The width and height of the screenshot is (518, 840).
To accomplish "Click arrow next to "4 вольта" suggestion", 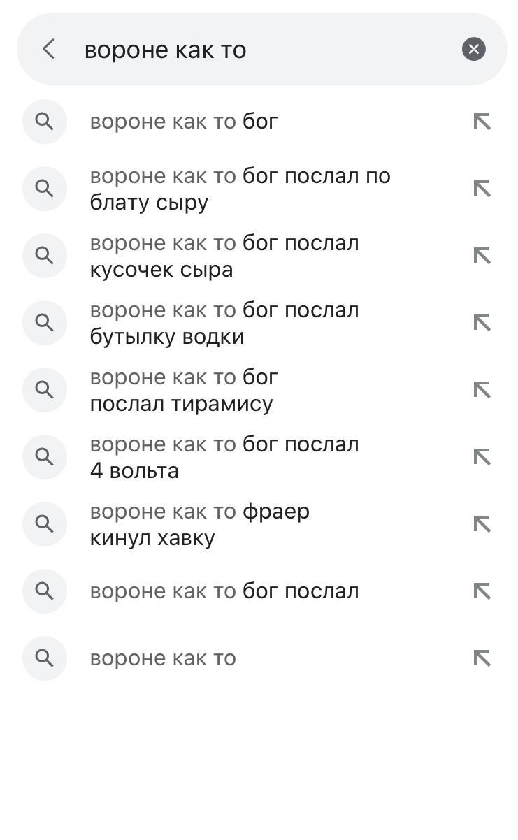I will [482, 457].
